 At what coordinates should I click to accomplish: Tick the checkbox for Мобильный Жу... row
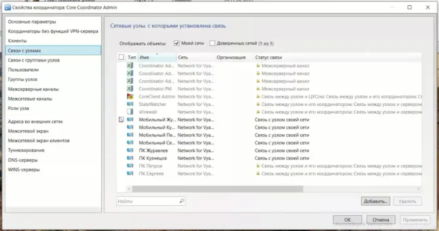click(121, 119)
